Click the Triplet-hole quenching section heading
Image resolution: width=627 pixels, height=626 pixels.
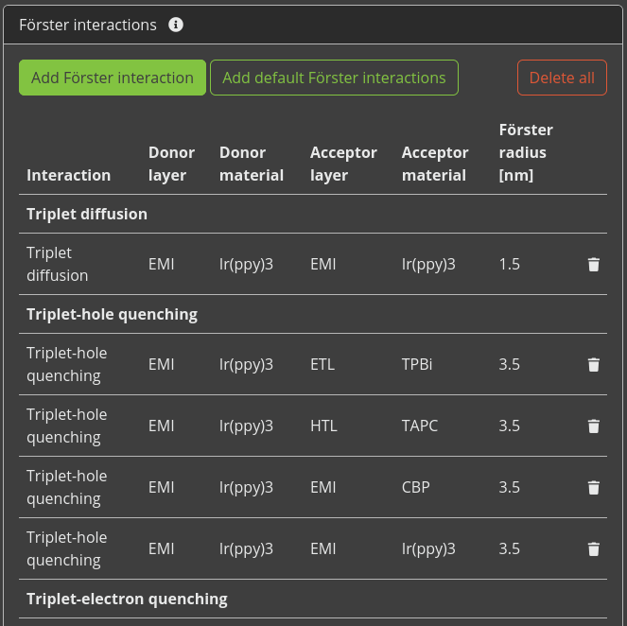tap(112, 314)
